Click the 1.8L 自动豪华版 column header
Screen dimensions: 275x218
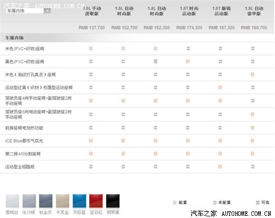(254, 11)
